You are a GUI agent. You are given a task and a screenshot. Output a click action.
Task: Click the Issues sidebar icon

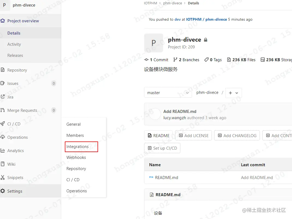[2, 83]
